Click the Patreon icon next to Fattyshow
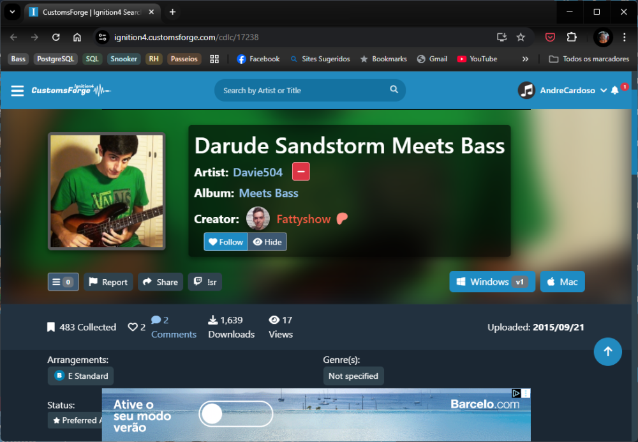This screenshot has height=442, width=638. 343,219
